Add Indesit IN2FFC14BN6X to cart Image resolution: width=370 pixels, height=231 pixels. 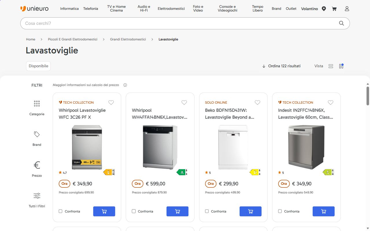click(x=323, y=211)
